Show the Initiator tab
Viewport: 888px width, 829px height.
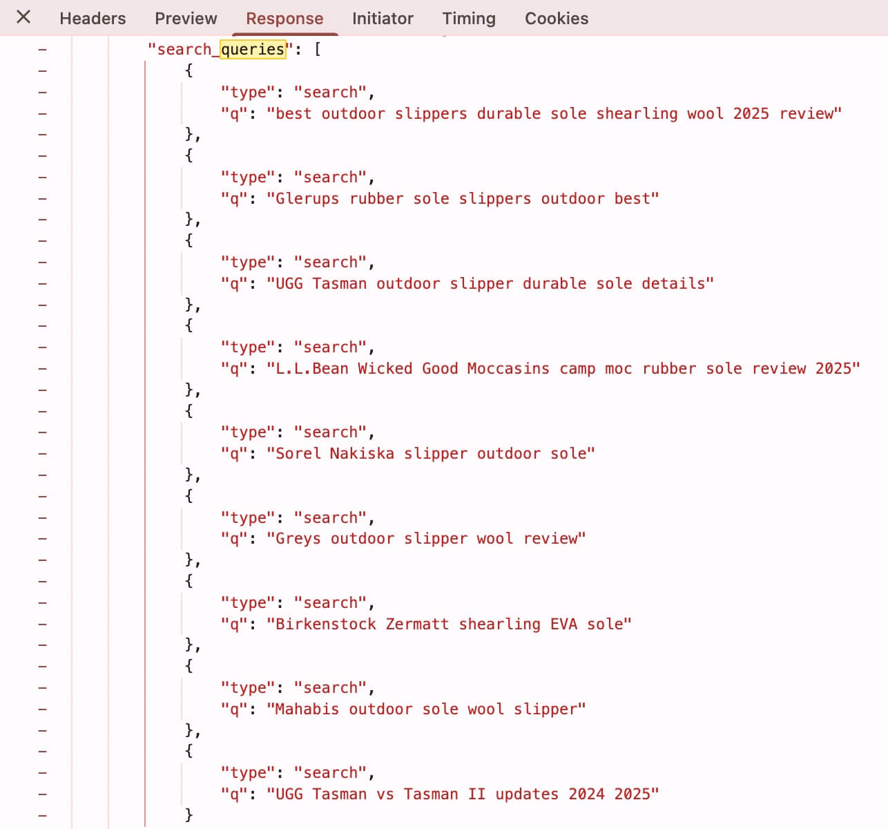point(383,19)
